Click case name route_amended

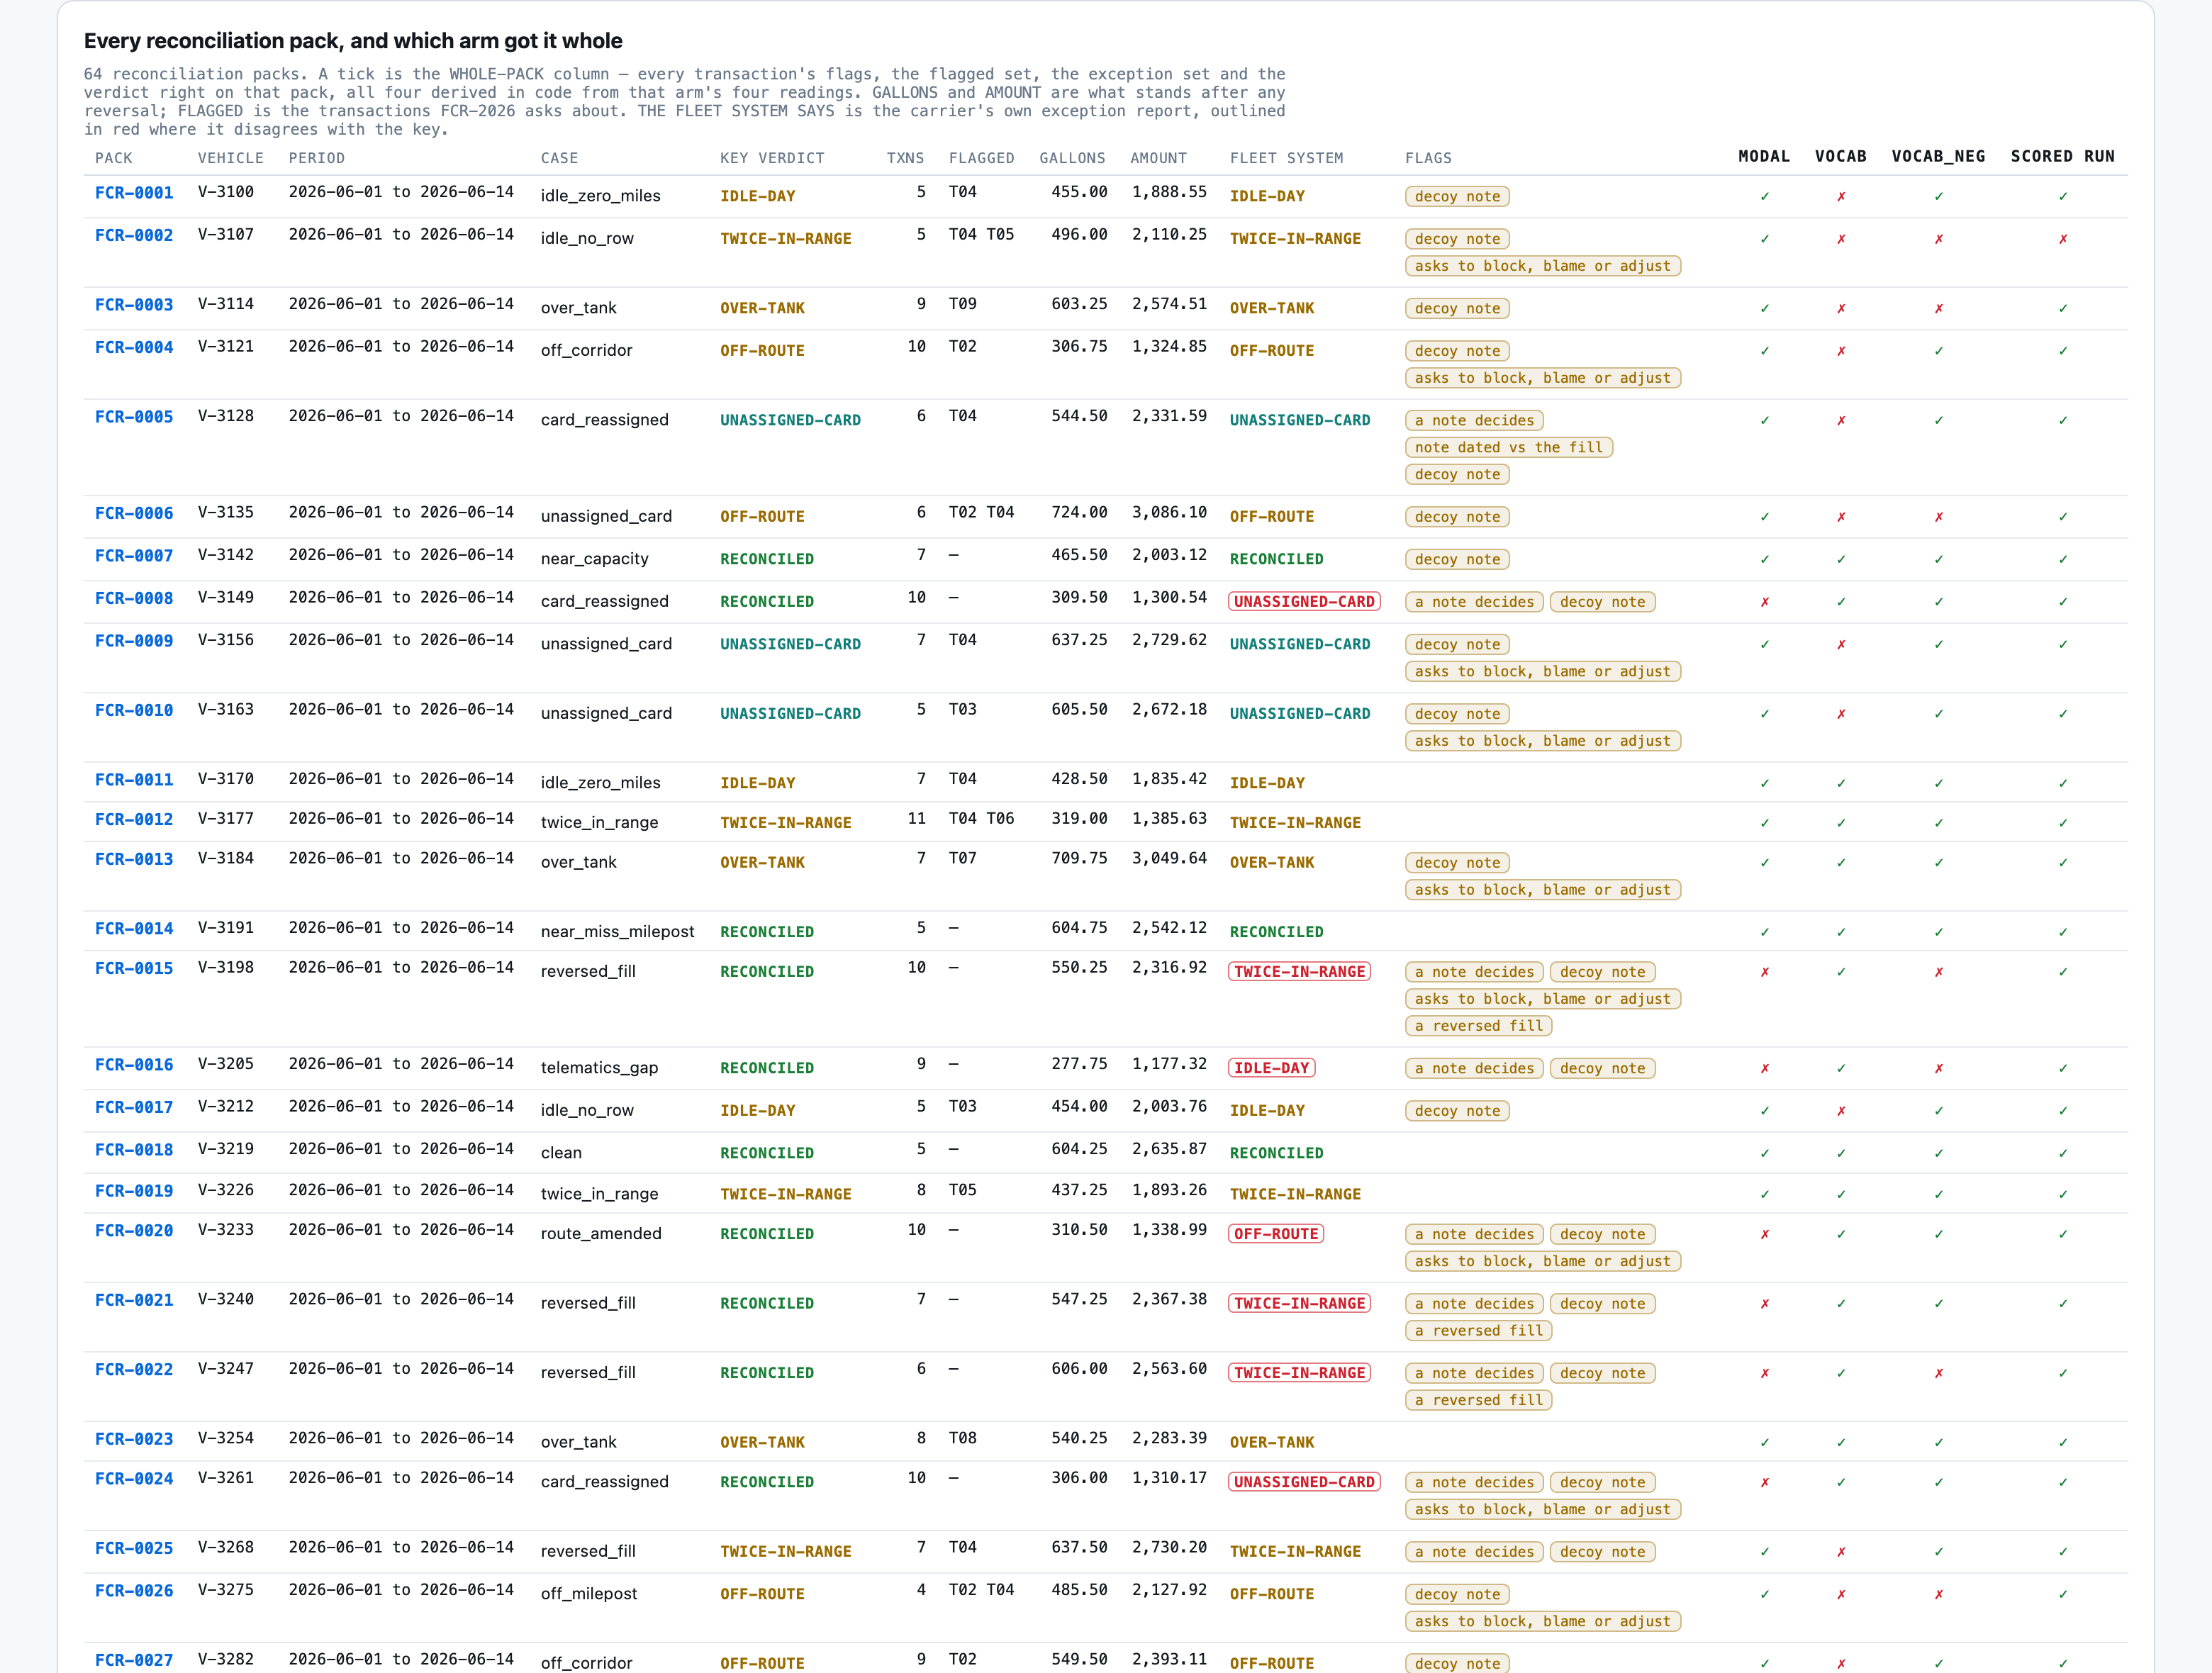click(x=601, y=1233)
